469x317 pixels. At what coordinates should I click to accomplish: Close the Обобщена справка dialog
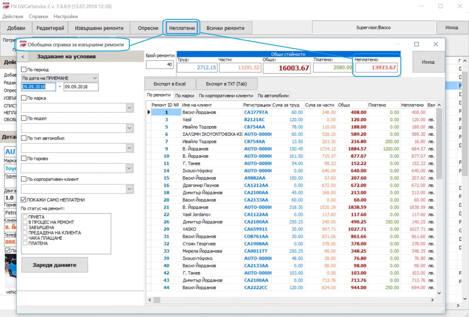coord(436,44)
